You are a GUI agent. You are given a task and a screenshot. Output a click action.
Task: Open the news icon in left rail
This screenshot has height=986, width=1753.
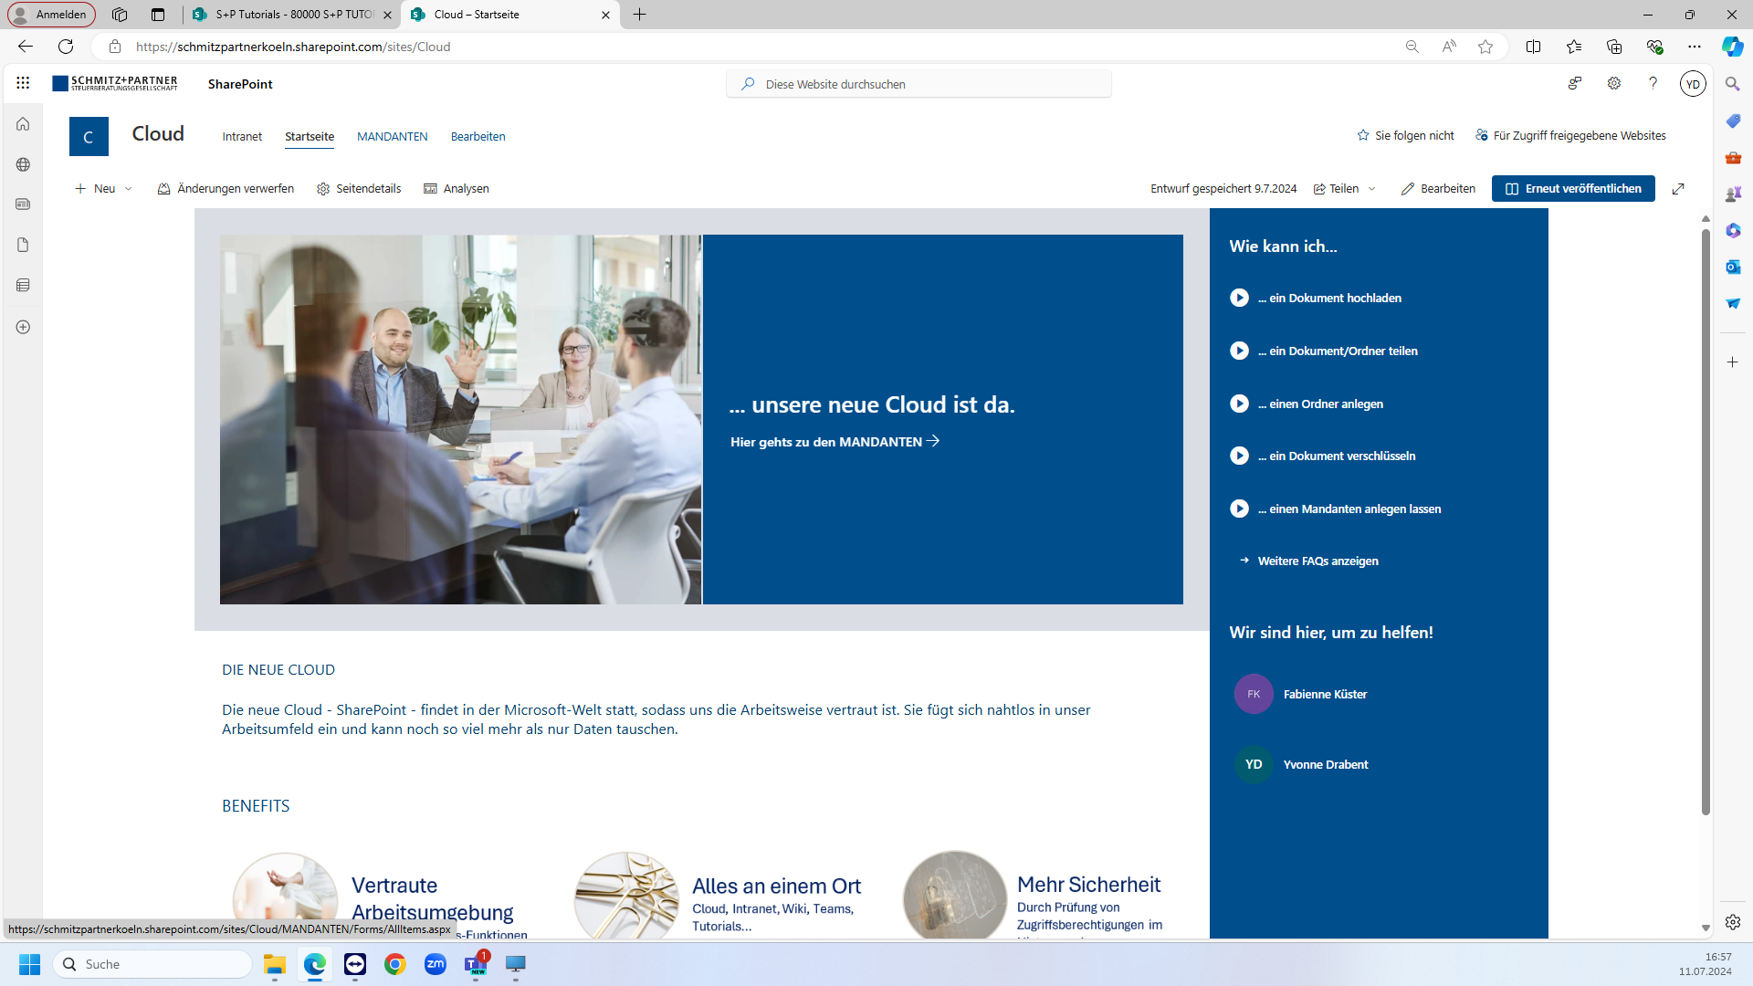click(23, 205)
